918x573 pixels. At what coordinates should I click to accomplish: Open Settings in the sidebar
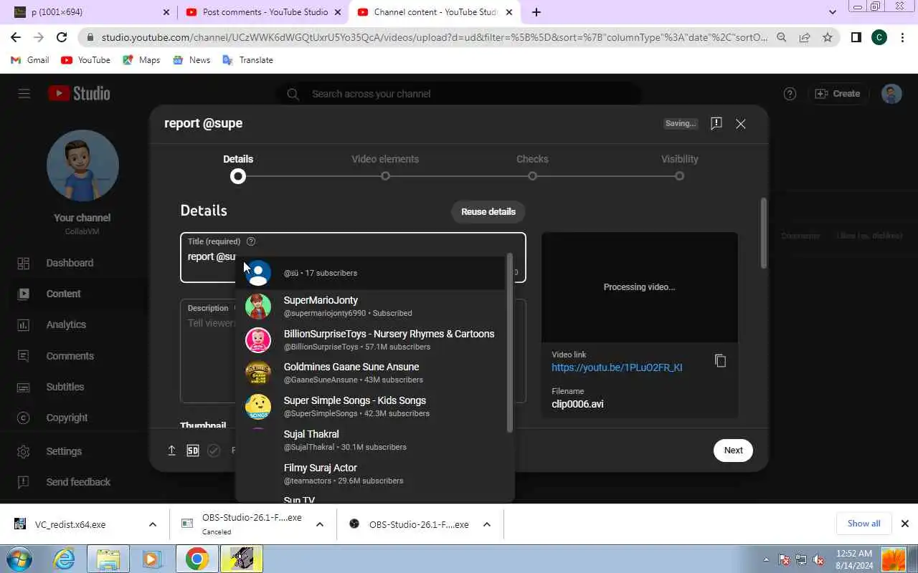tap(64, 451)
